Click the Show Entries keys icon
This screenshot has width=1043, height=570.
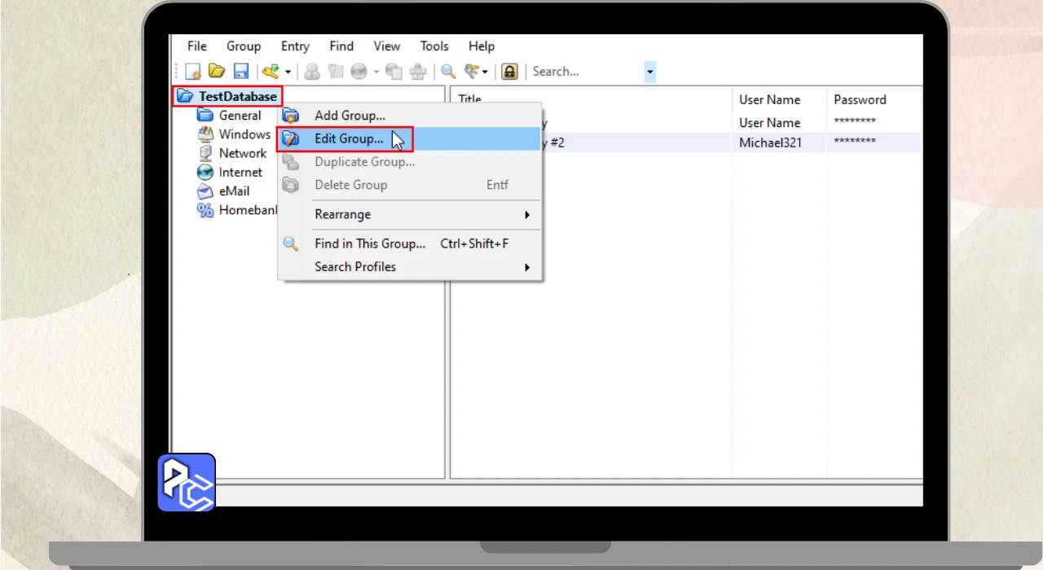point(472,72)
